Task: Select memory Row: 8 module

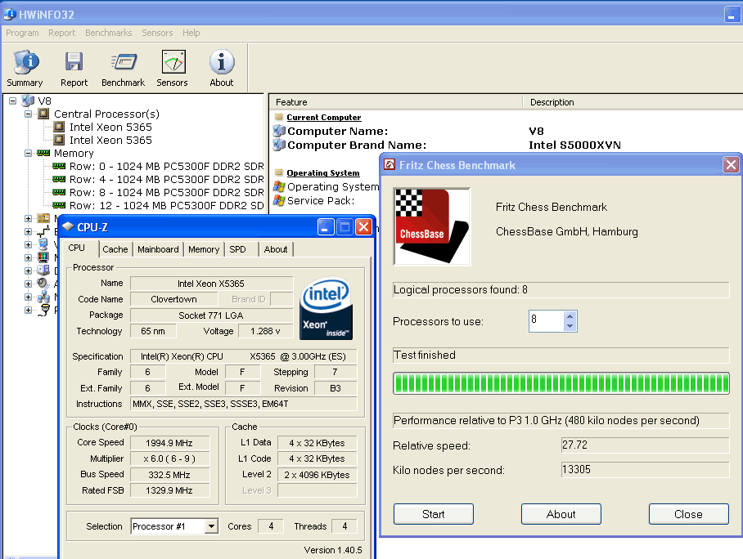Action: coord(166,193)
